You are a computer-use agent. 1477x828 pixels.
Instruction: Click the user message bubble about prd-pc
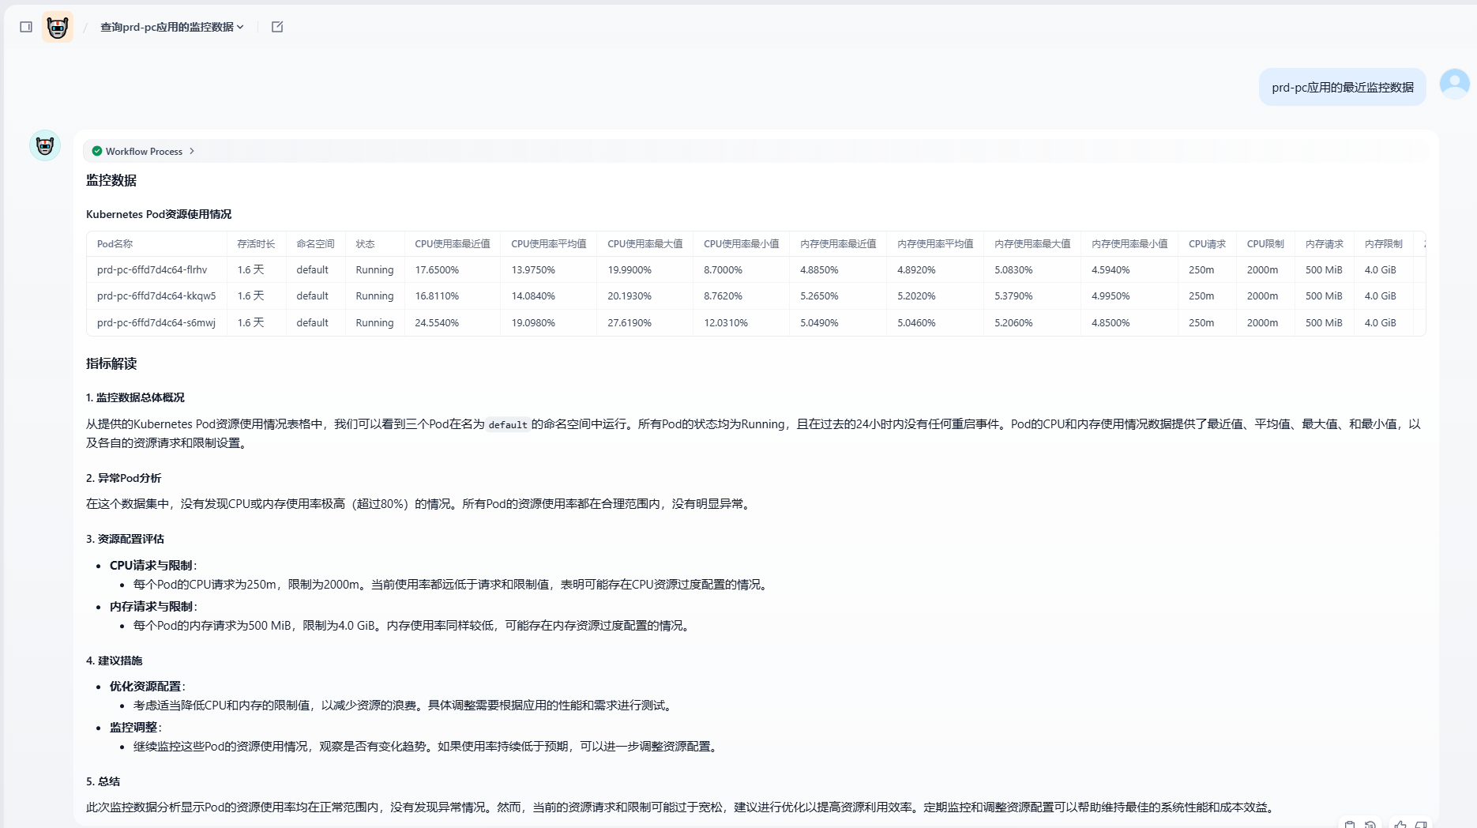click(x=1342, y=87)
